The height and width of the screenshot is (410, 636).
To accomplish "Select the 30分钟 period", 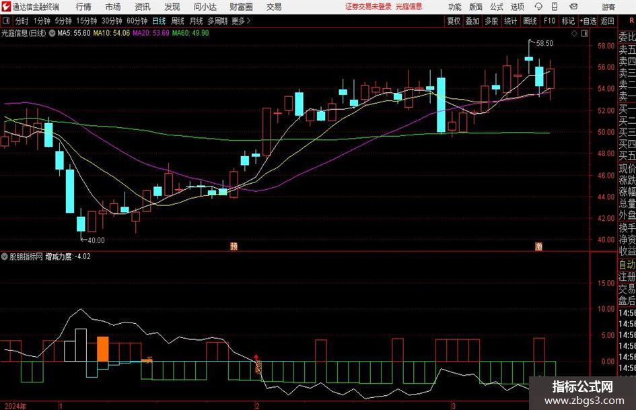I will 112,21.
